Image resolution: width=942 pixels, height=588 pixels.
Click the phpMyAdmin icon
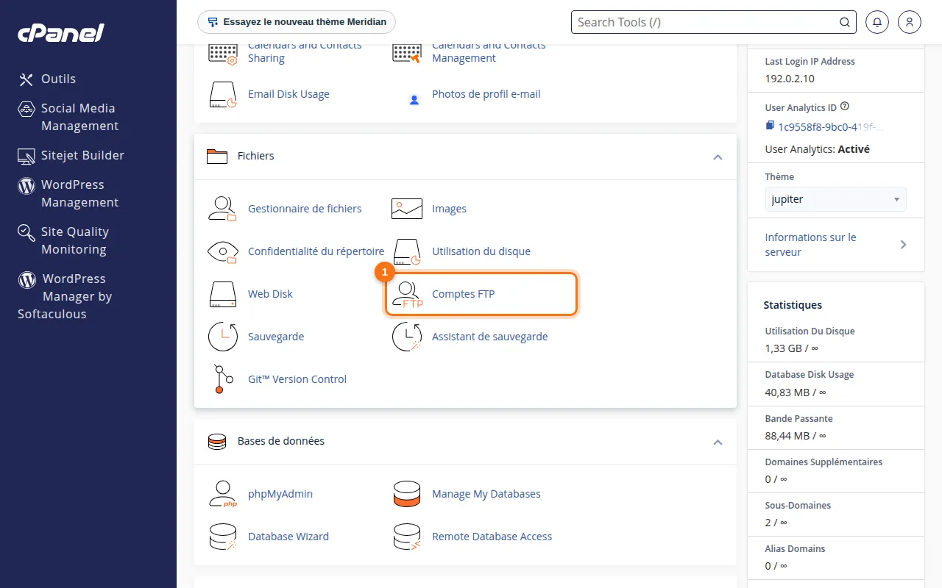(x=222, y=494)
